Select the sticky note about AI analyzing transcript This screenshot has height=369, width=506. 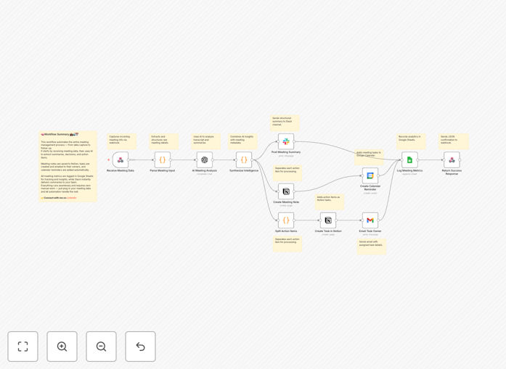click(206, 141)
